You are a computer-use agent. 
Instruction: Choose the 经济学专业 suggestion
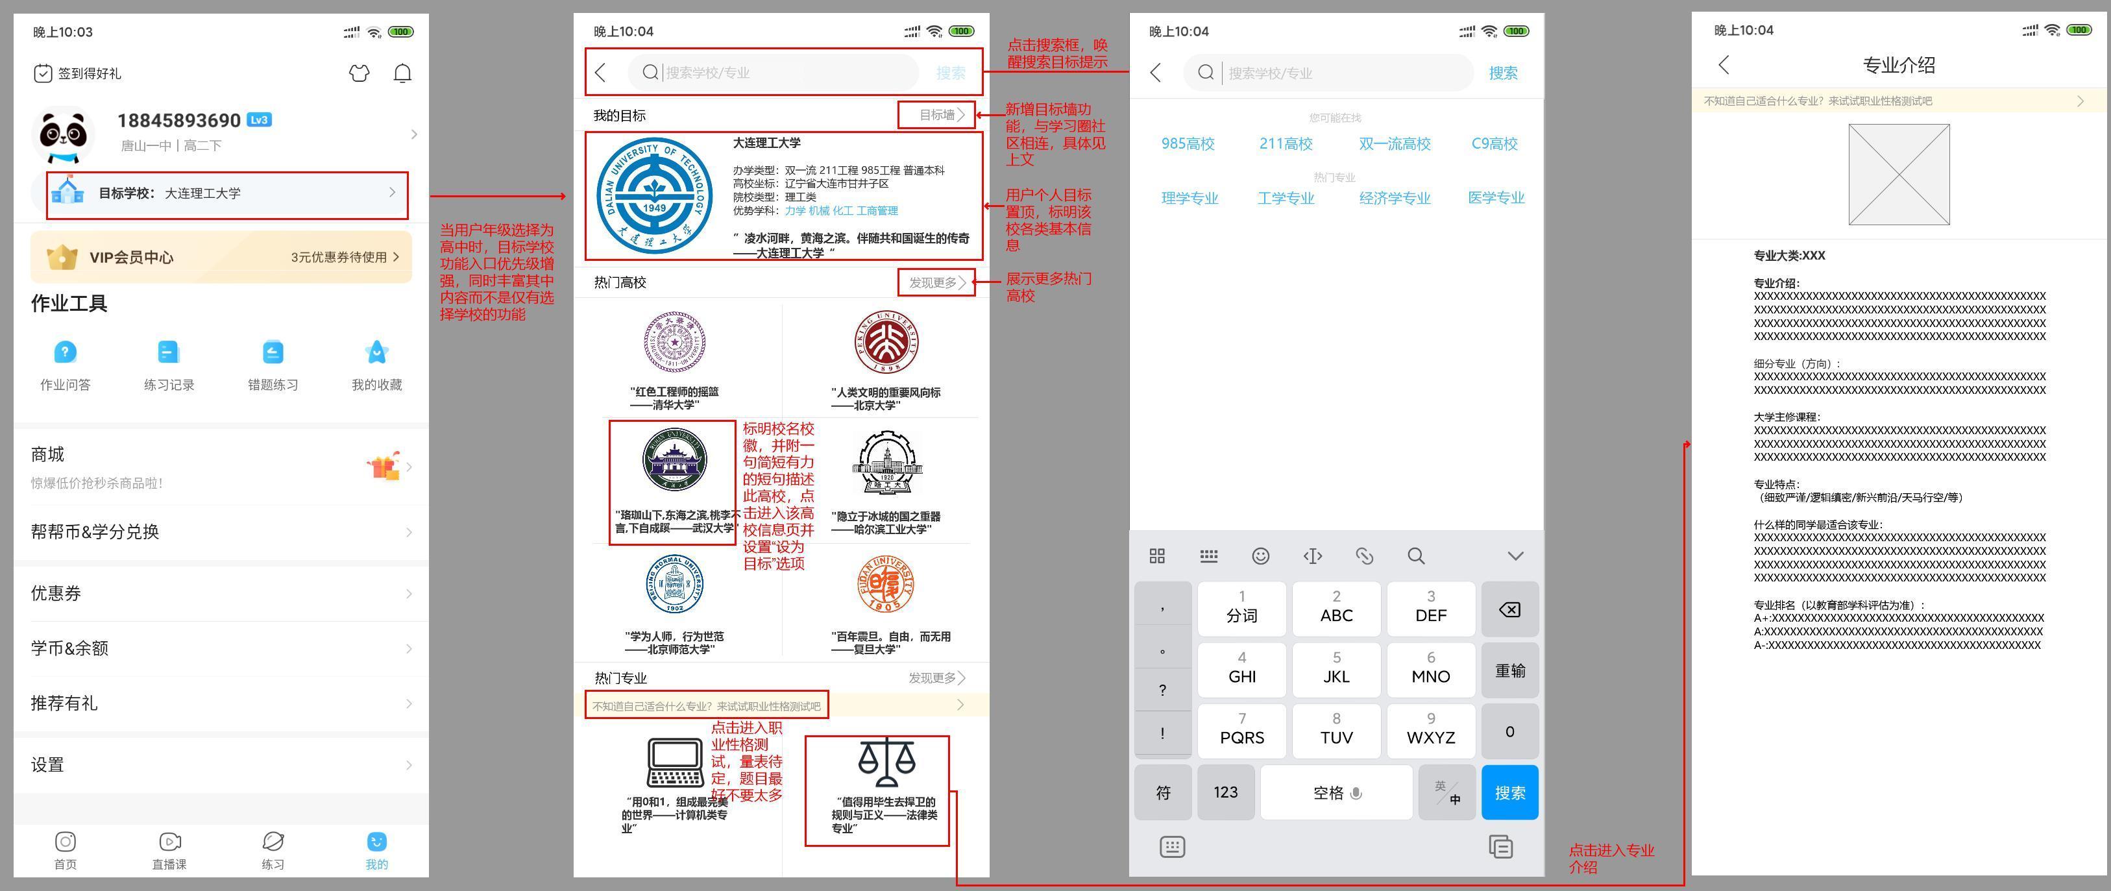click(1395, 197)
